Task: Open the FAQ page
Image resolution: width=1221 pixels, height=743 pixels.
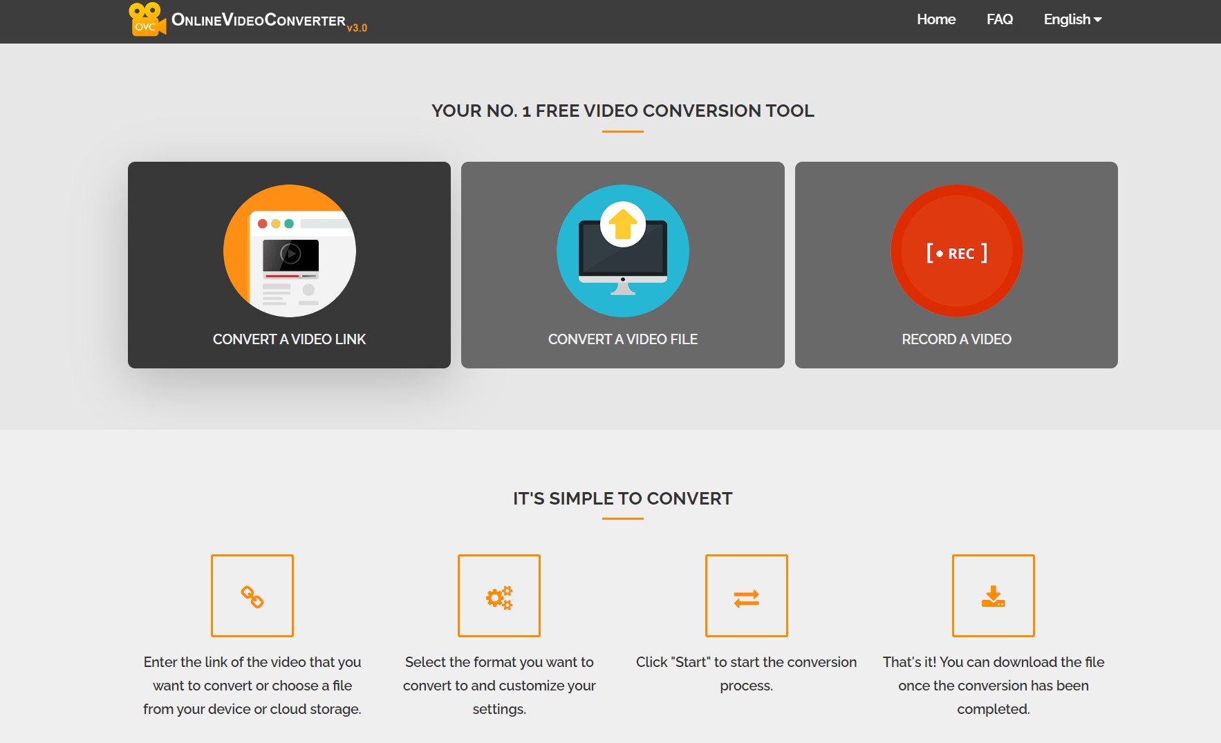Action: pos(999,19)
